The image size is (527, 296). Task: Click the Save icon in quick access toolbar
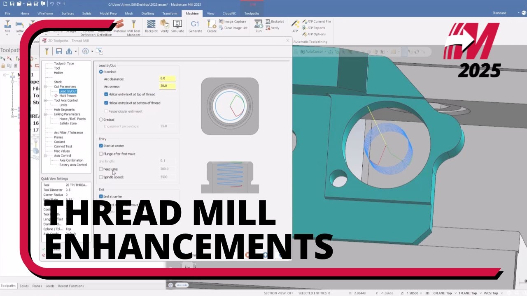[x=12, y=4]
